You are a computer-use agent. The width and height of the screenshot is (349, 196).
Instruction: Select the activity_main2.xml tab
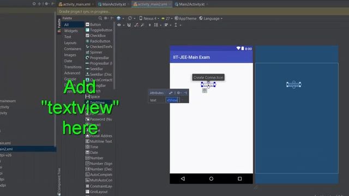tap(152, 4)
